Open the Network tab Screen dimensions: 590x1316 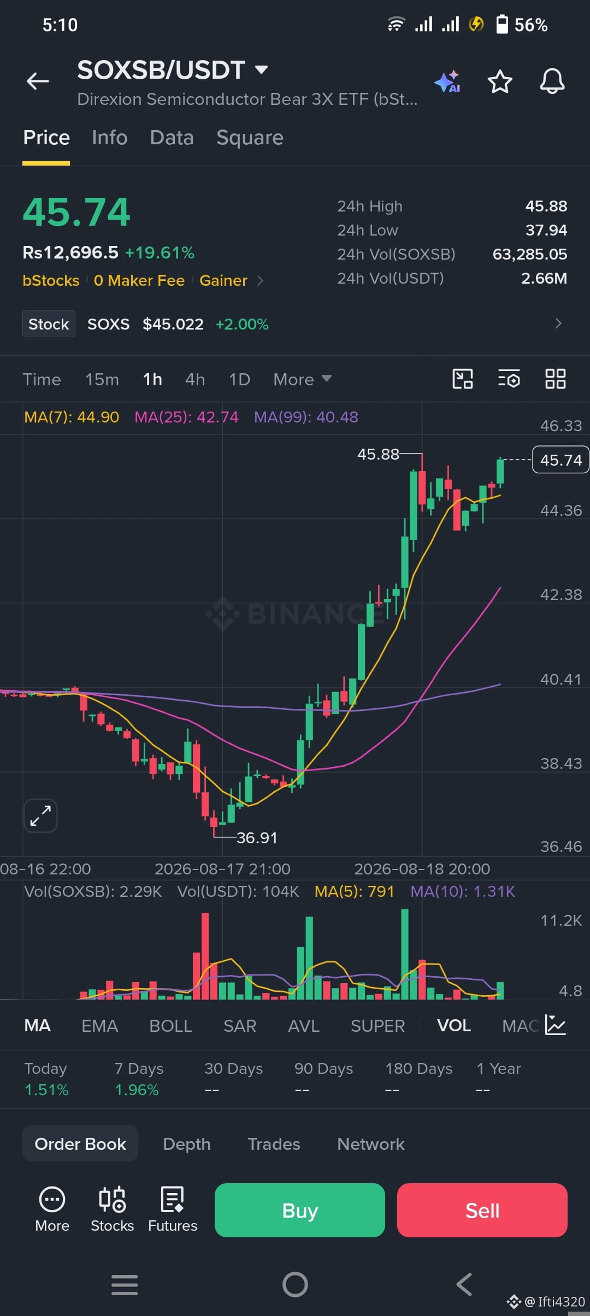[371, 1144]
